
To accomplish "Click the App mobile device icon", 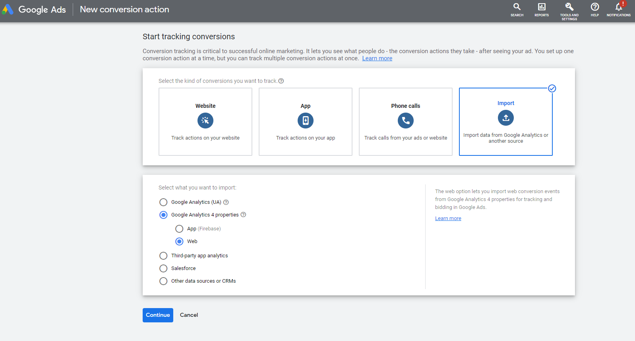I will (306, 121).
